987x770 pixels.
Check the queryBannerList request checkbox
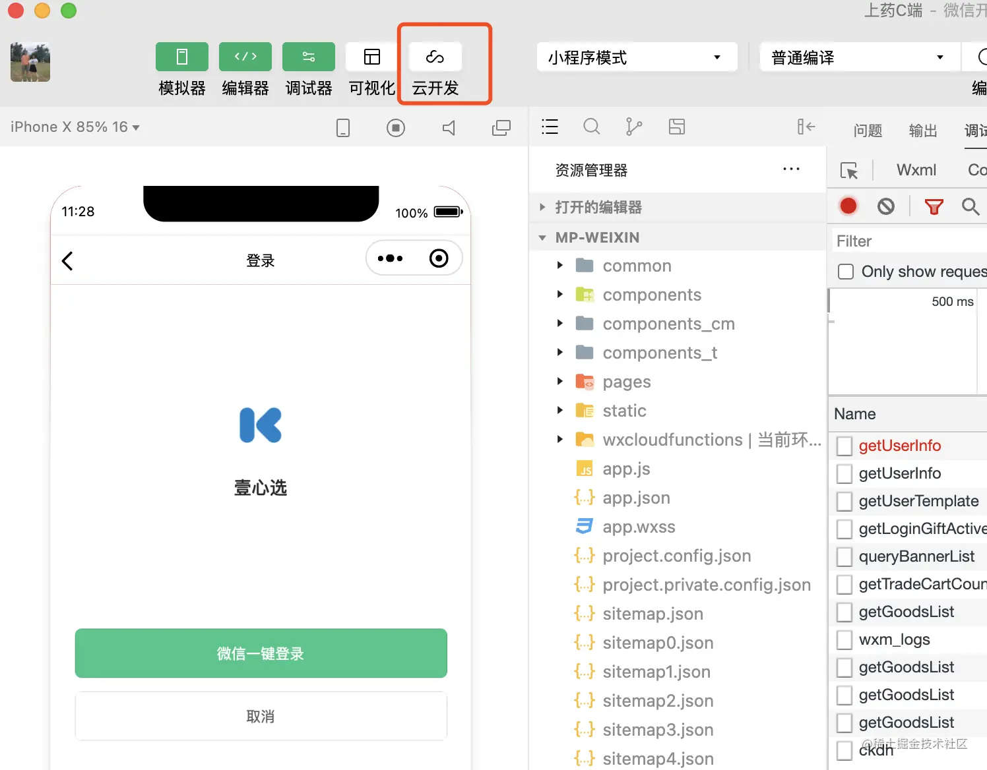pyautogui.click(x=844, y=557)
